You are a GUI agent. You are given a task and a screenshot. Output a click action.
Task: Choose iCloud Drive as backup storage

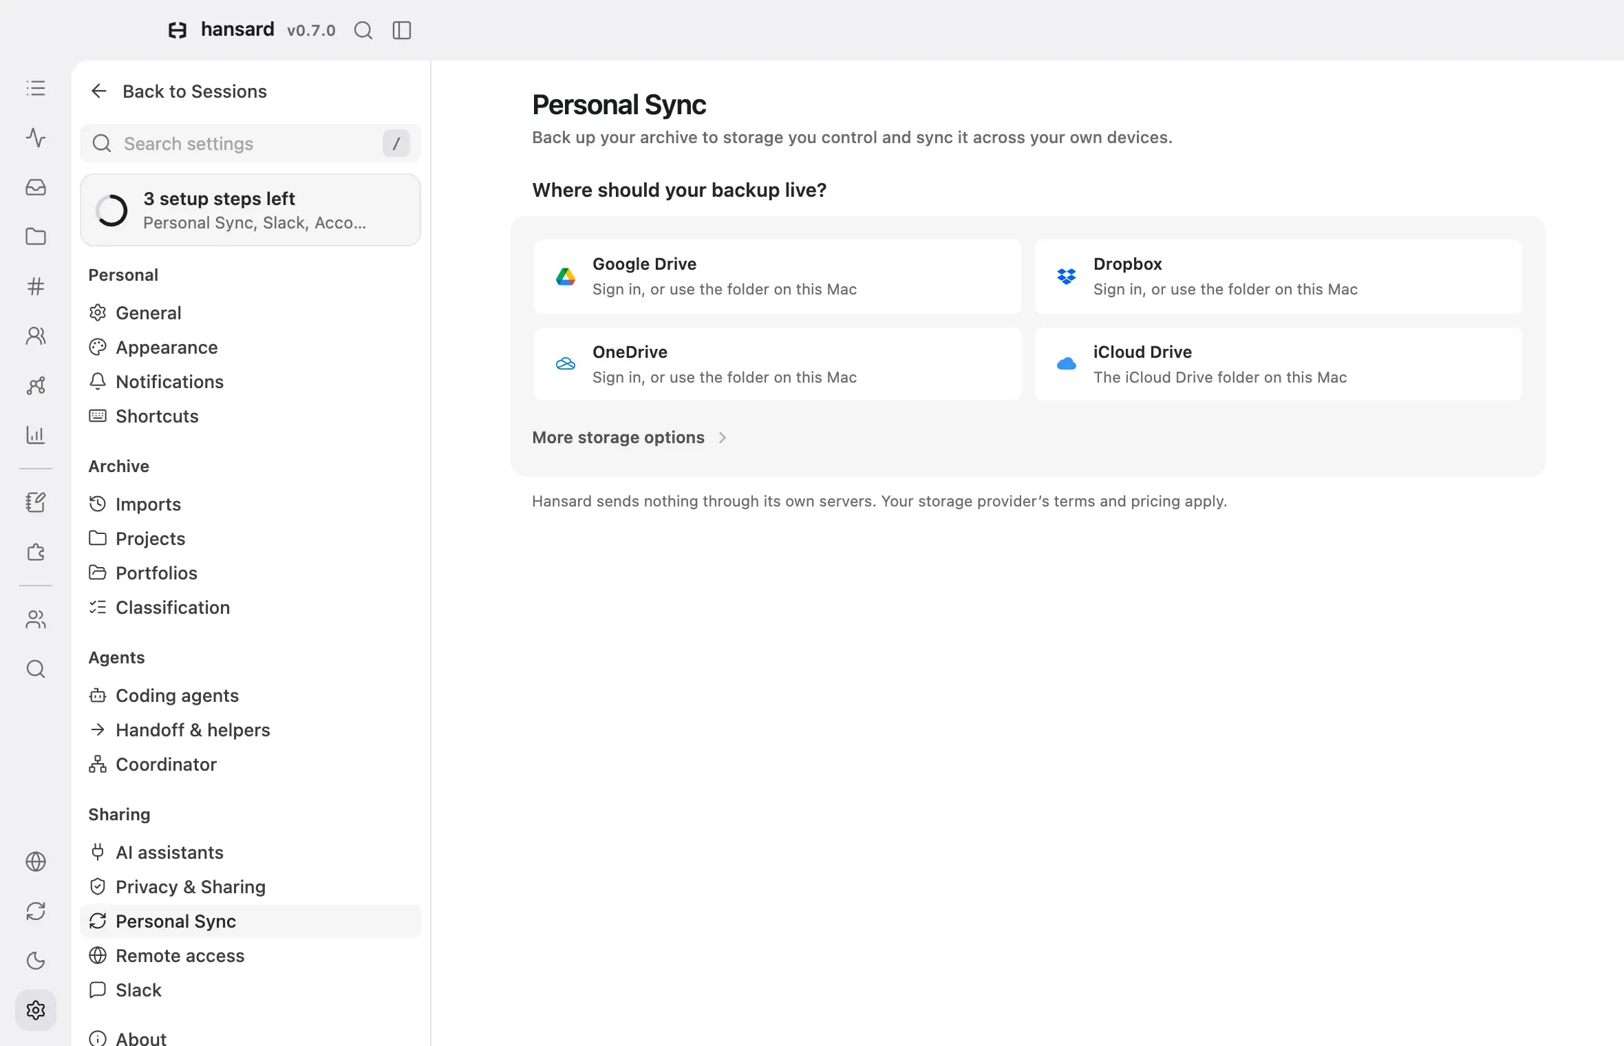pyautogui.click(x=1279, y=364)
